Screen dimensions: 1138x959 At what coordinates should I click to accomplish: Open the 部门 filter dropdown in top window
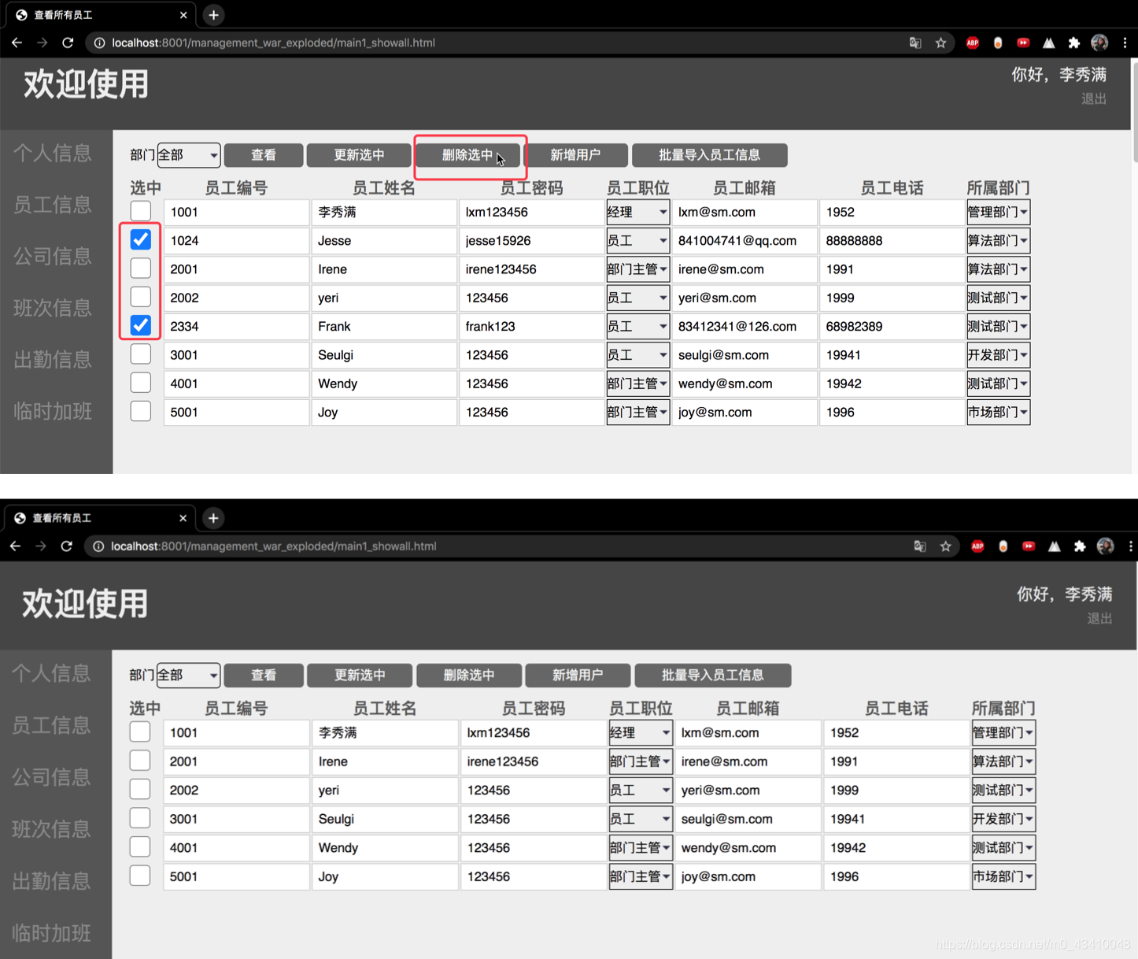[189, 155]
